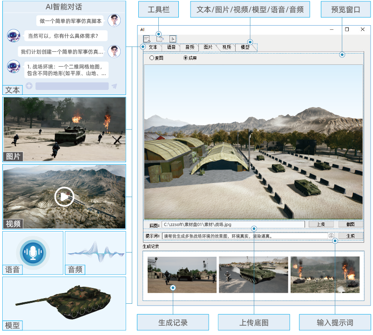Click the base image path field
This screenshot has width=373, height=335.
(233, 224)
